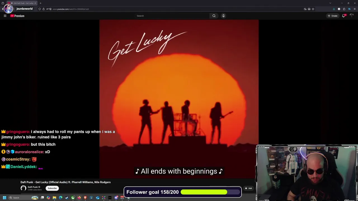Open the browser tab overview icon at top-left
Screen dimensions: 358x201
pos(3,3)
